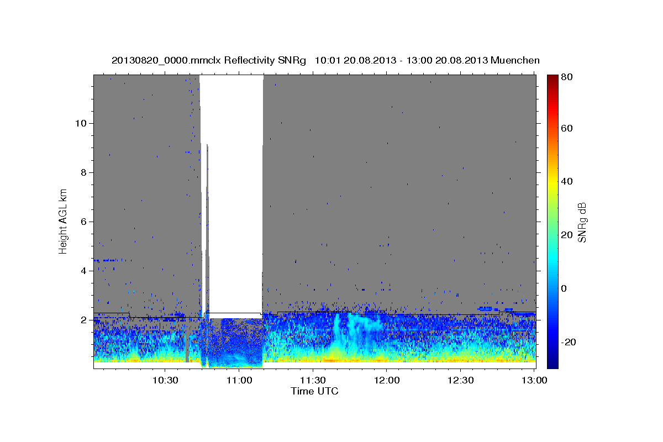Click the 'Height AGL km' axis label
663x442 pixels.
[x=64, y=222]
